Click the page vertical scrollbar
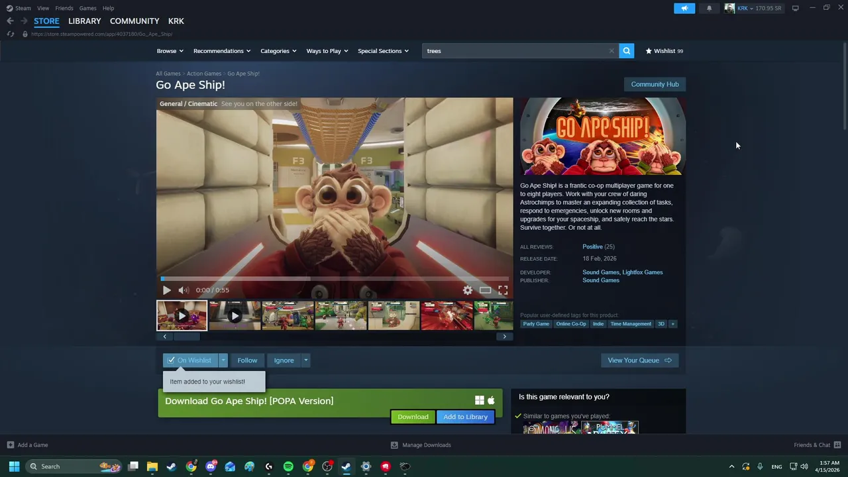Screen dimensions: 848x477 (844, 86)
